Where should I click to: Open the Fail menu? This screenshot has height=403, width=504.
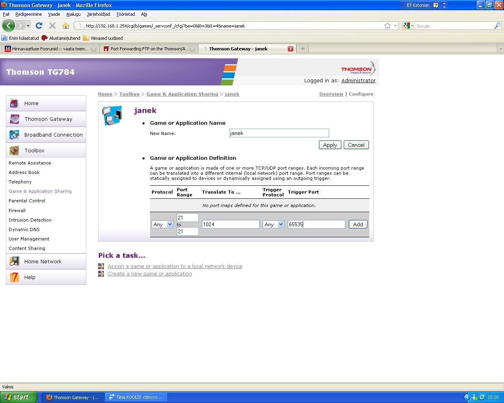point(6,14)
